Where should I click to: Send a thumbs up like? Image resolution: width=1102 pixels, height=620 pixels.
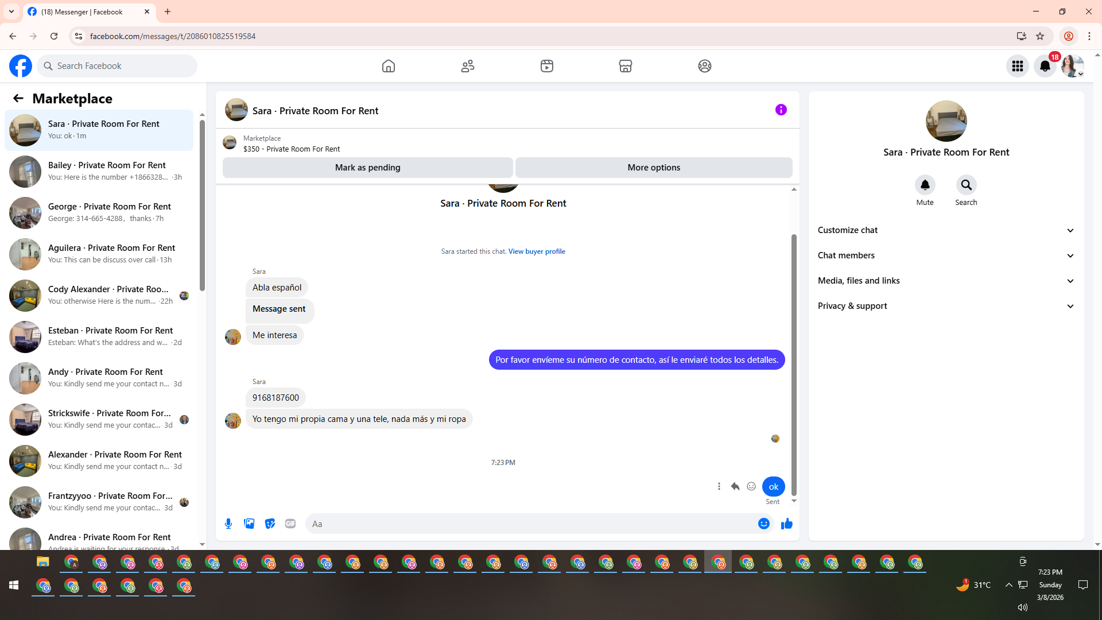pyautogui.click(x=786, y=524)
